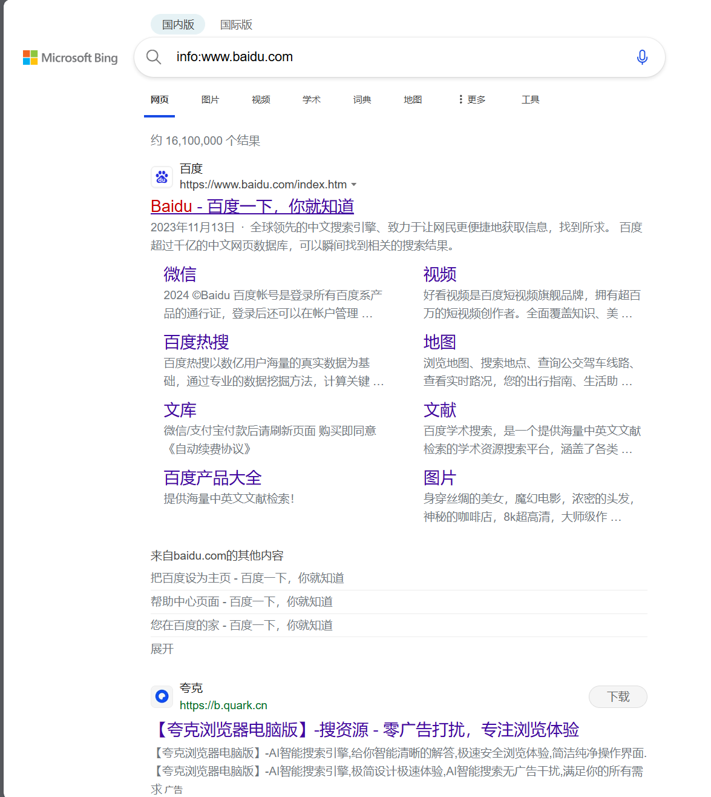Select the 国内版 option

(x=177, y=24)
